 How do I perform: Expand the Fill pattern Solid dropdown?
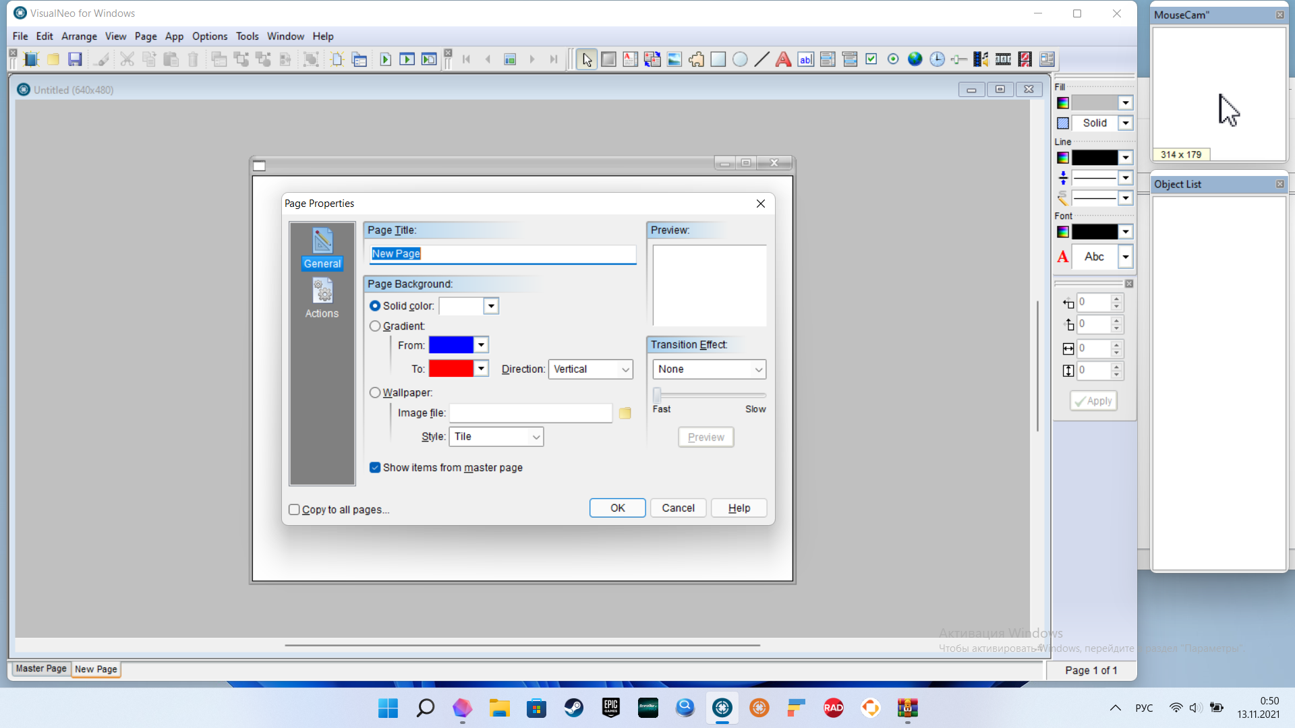(1126, 123)
